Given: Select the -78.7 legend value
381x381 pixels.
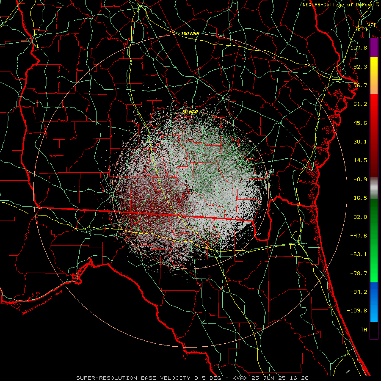Looking at the screenshot, I should [x=359, y=273].
